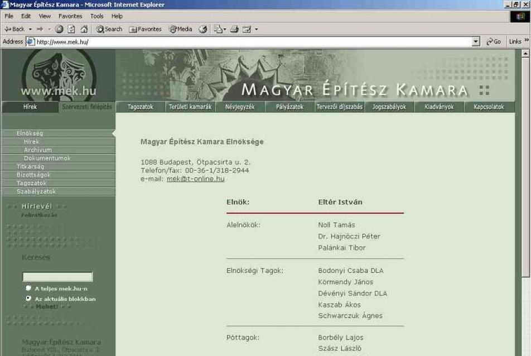Viewport: 531px width, 356px height.
Task: Open the View menu
Action: point(45,16)
